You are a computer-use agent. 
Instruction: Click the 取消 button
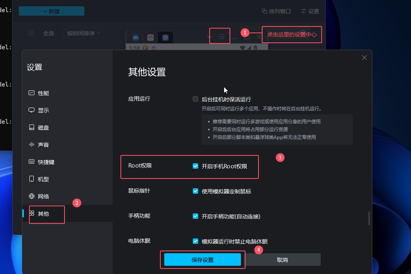282,260
